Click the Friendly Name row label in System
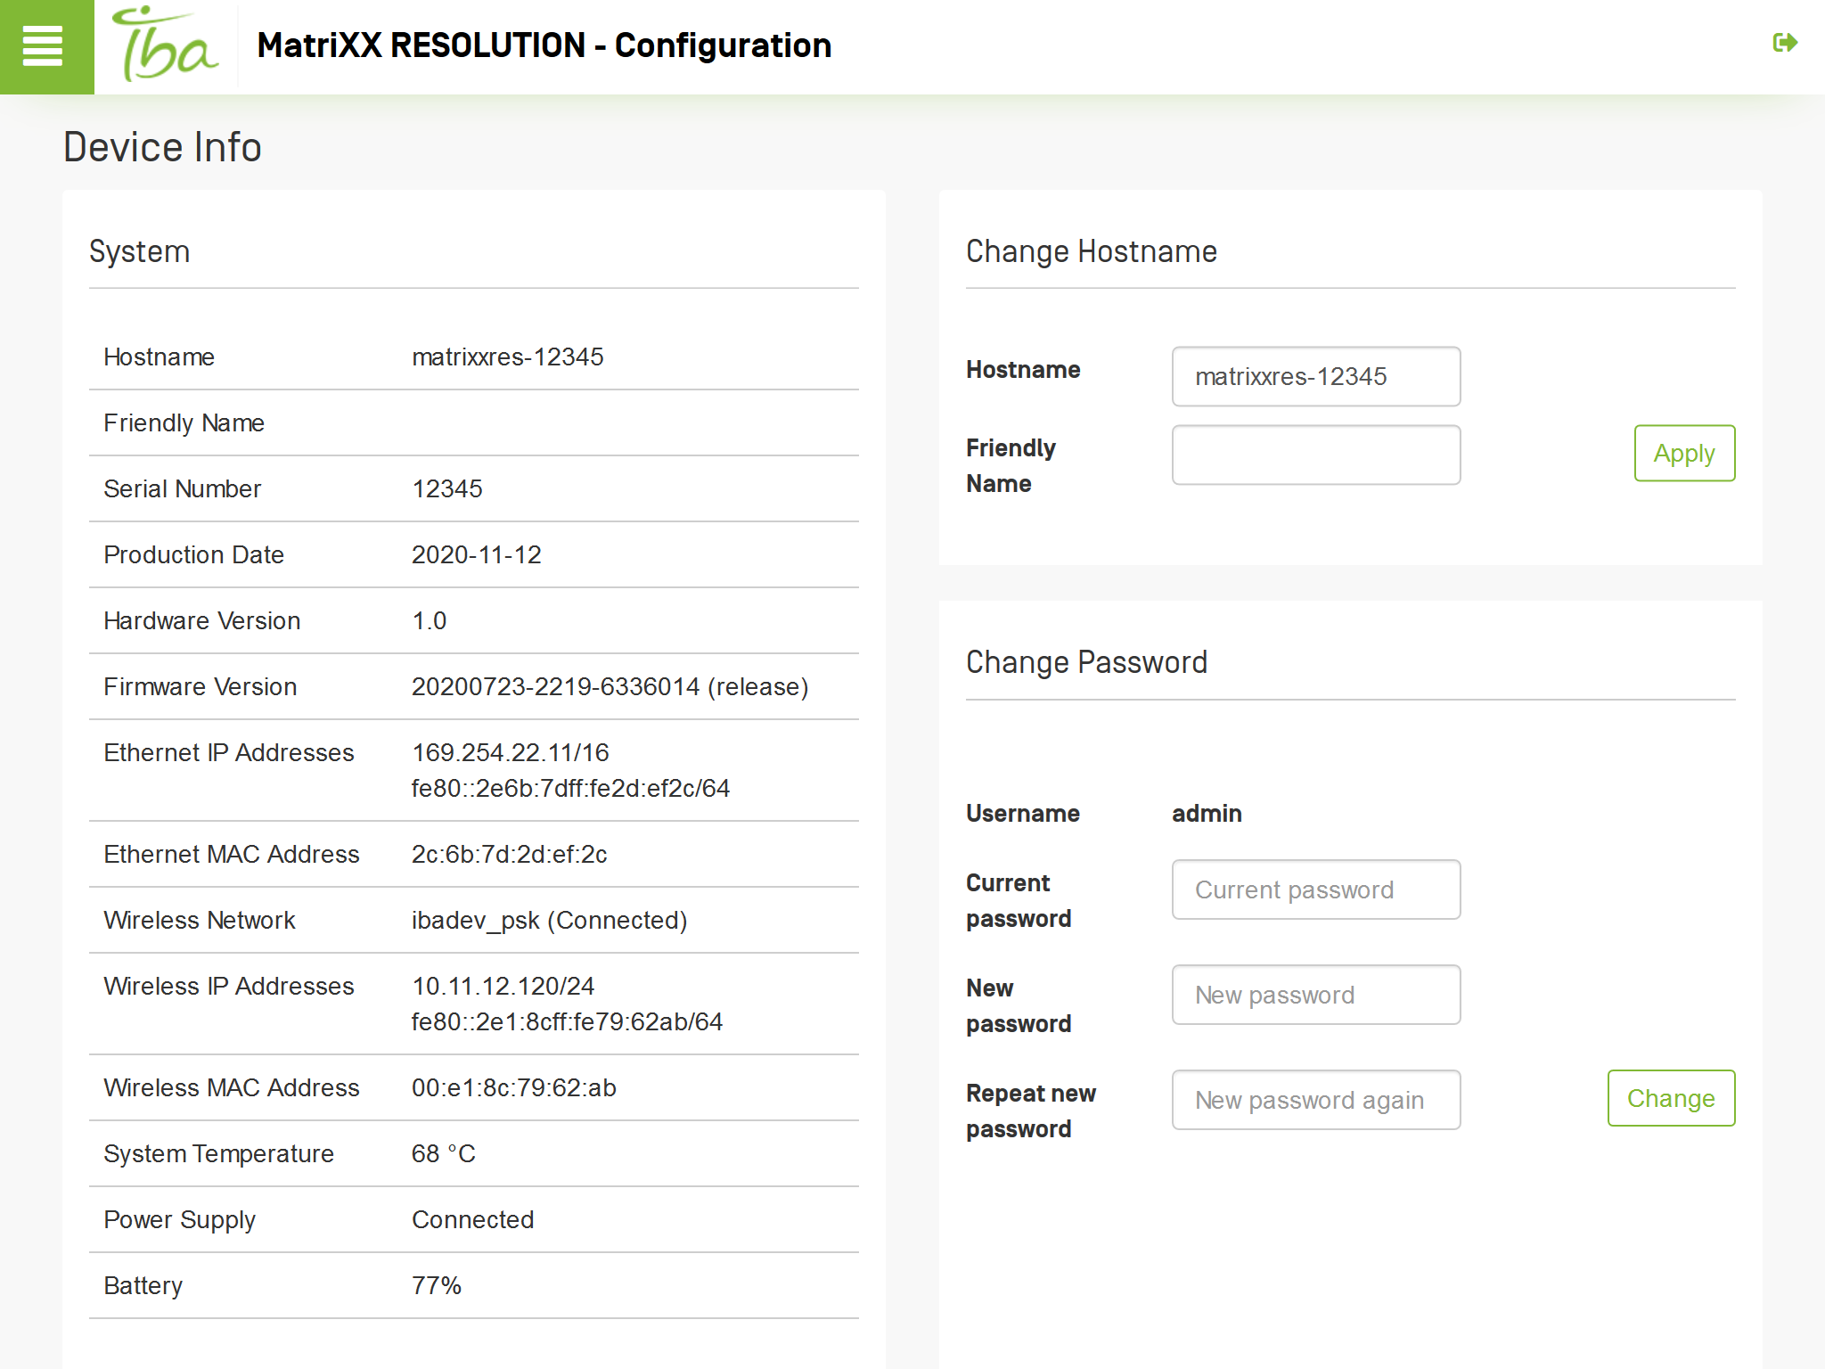The height and width of the screenshot is (1369, 1825). [x=184, y=423]
